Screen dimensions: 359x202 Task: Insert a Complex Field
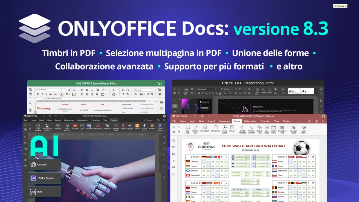tap(282, 129)
